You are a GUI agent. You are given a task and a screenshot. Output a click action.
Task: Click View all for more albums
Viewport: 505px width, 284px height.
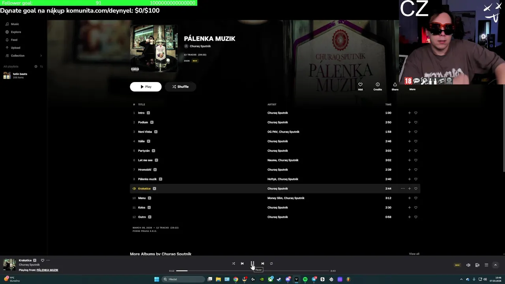pos(414,254)
